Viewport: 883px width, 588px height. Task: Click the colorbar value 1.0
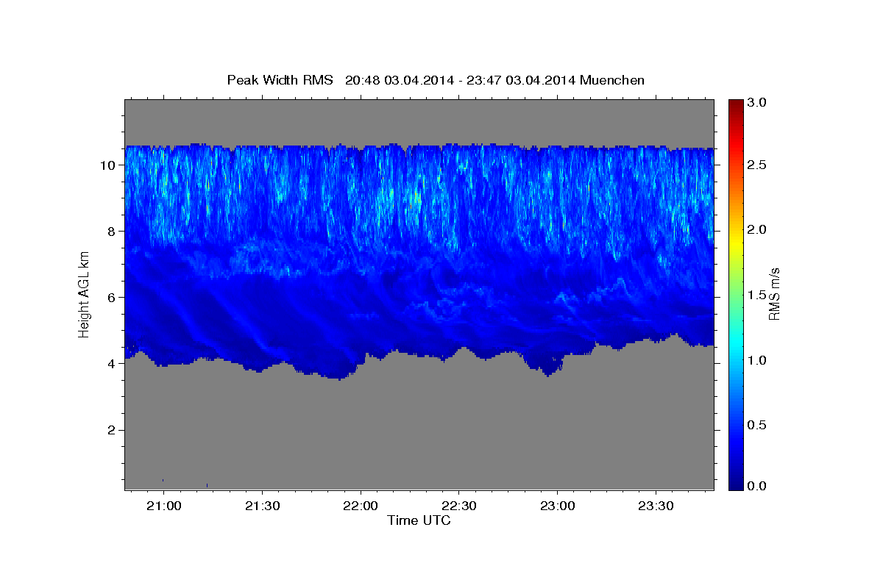tap(756, 360)
